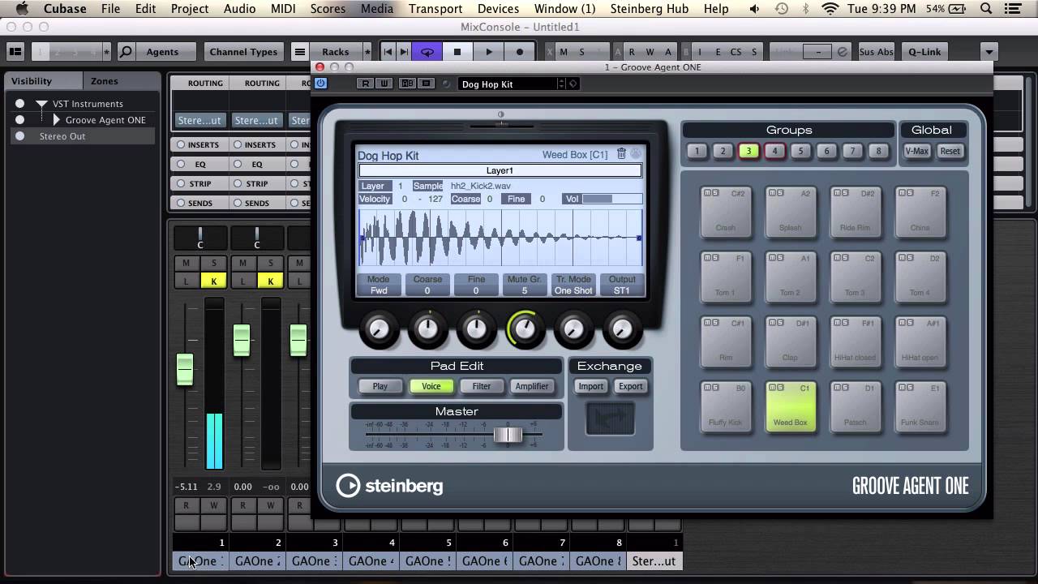The image size is (1038, 584).
Task: Click the plugin Read automation R icon
Action: coord(366,84)
